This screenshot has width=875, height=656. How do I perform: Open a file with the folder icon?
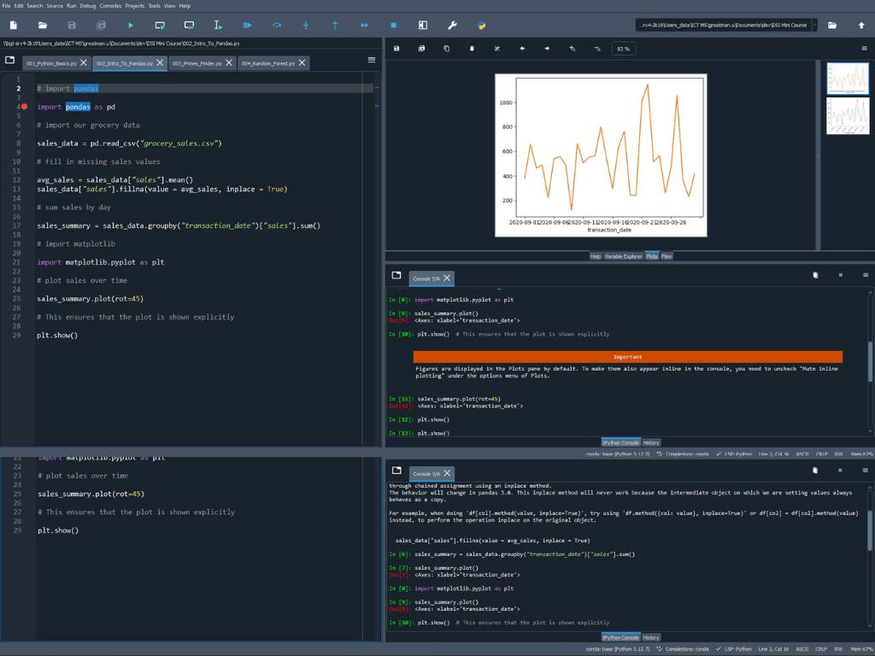point(43,25)
